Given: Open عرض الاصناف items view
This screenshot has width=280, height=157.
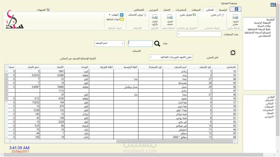Looking at the screenshot, I should tap(137, 15).
